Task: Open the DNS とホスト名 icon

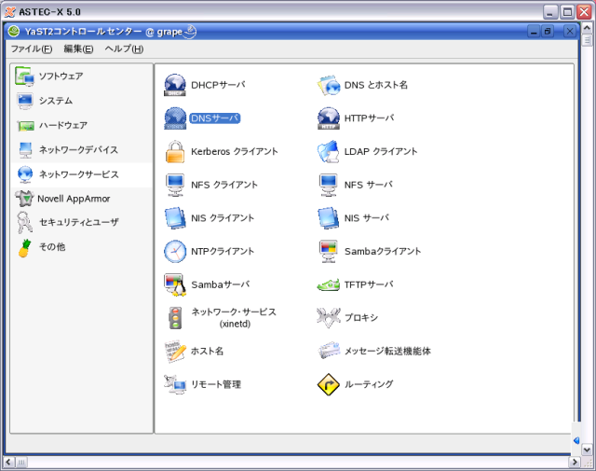Action: point(329,85)
